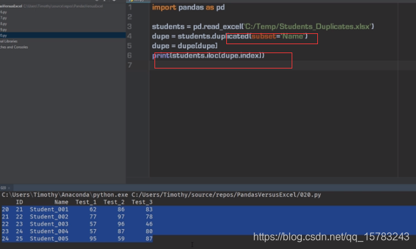416x249 pixels.
Task: Expand the External Libraries node
Action: click(9, 42)
